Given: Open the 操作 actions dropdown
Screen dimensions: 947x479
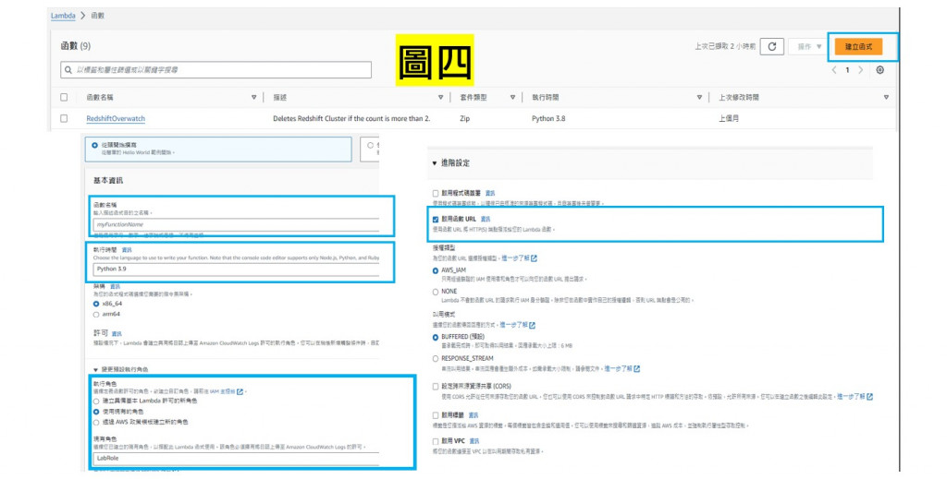Looking at the screenshot, I should click(809, 46).
